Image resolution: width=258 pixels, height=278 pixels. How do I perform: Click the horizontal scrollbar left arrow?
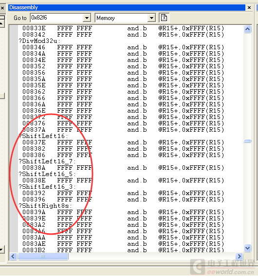coord(13,257)
